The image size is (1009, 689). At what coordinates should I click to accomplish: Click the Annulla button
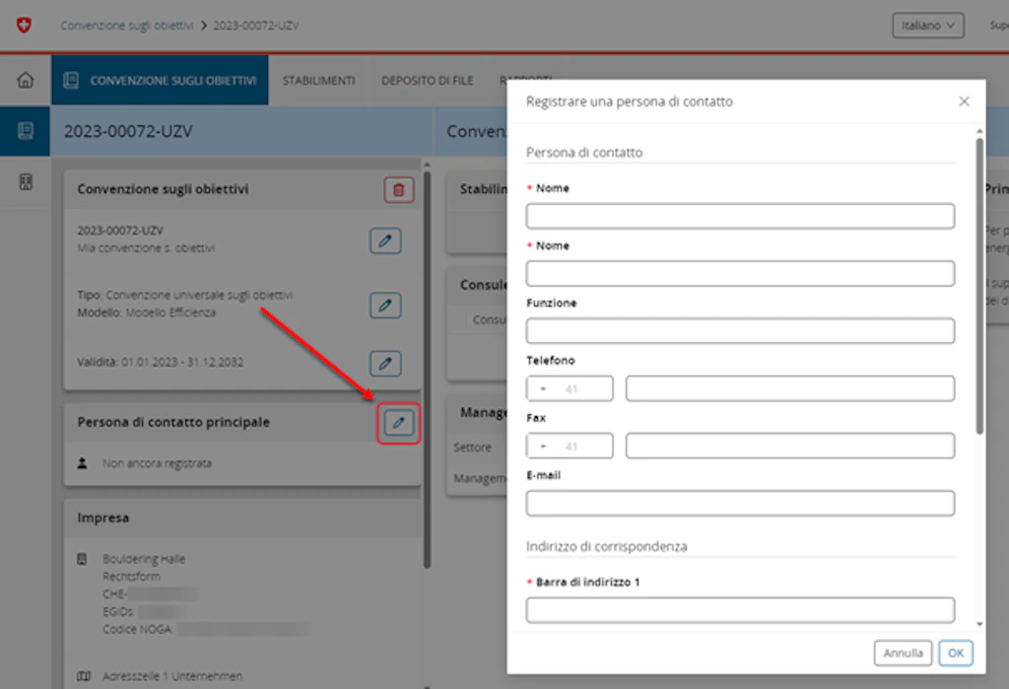tap(903, 653)
